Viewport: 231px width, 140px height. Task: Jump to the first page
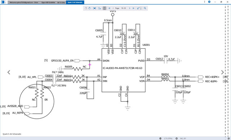[x=109, y=8]
